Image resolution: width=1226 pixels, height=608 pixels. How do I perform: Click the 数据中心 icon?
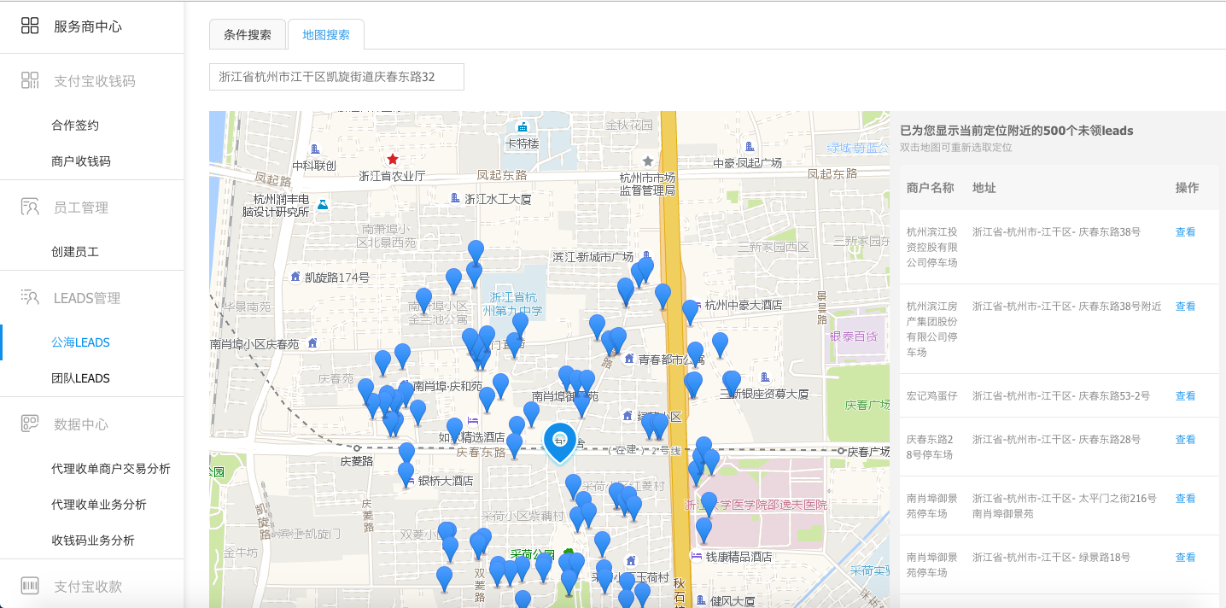(30, 424)
